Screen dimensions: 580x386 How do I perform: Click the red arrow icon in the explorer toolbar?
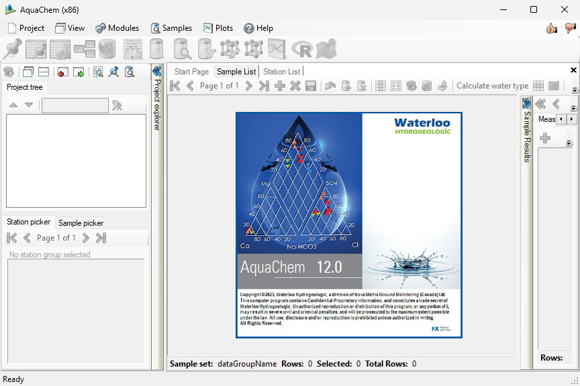click(x=62, y=72)
